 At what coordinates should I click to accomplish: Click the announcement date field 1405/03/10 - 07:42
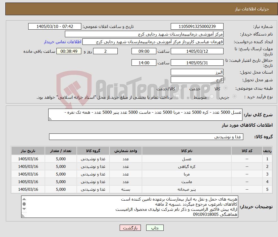click(54, 27)
